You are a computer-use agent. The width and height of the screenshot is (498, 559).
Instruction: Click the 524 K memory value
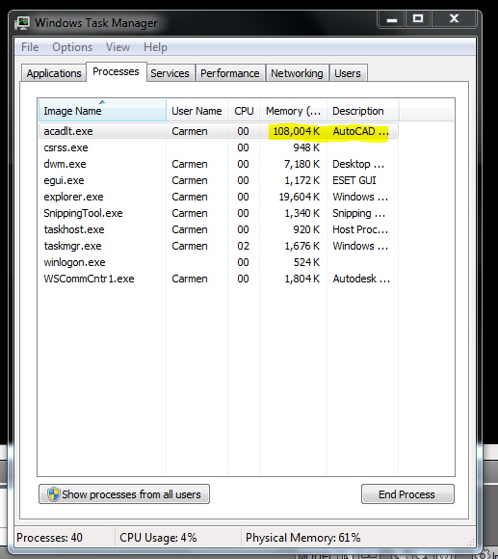(x=306, y=262)
